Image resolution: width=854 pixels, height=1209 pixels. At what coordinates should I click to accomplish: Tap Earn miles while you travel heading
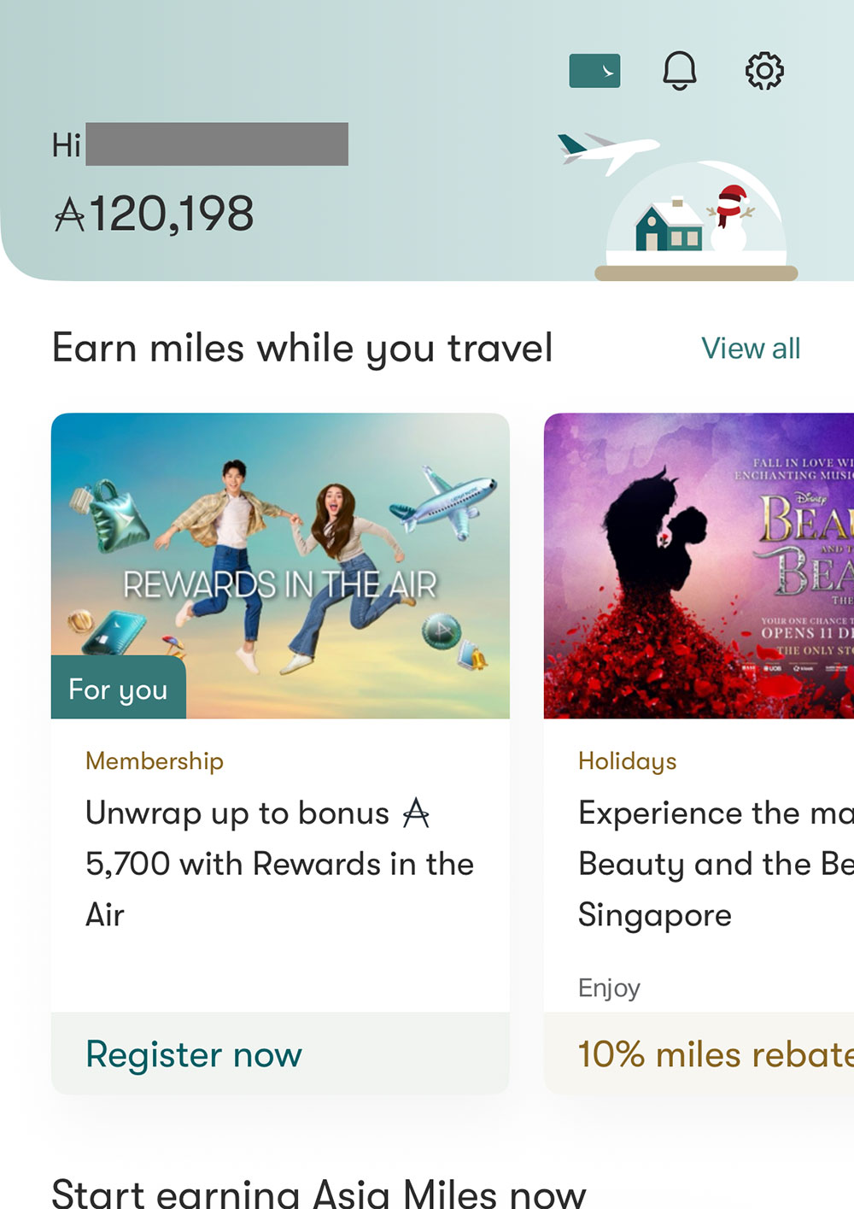(302, 349)
